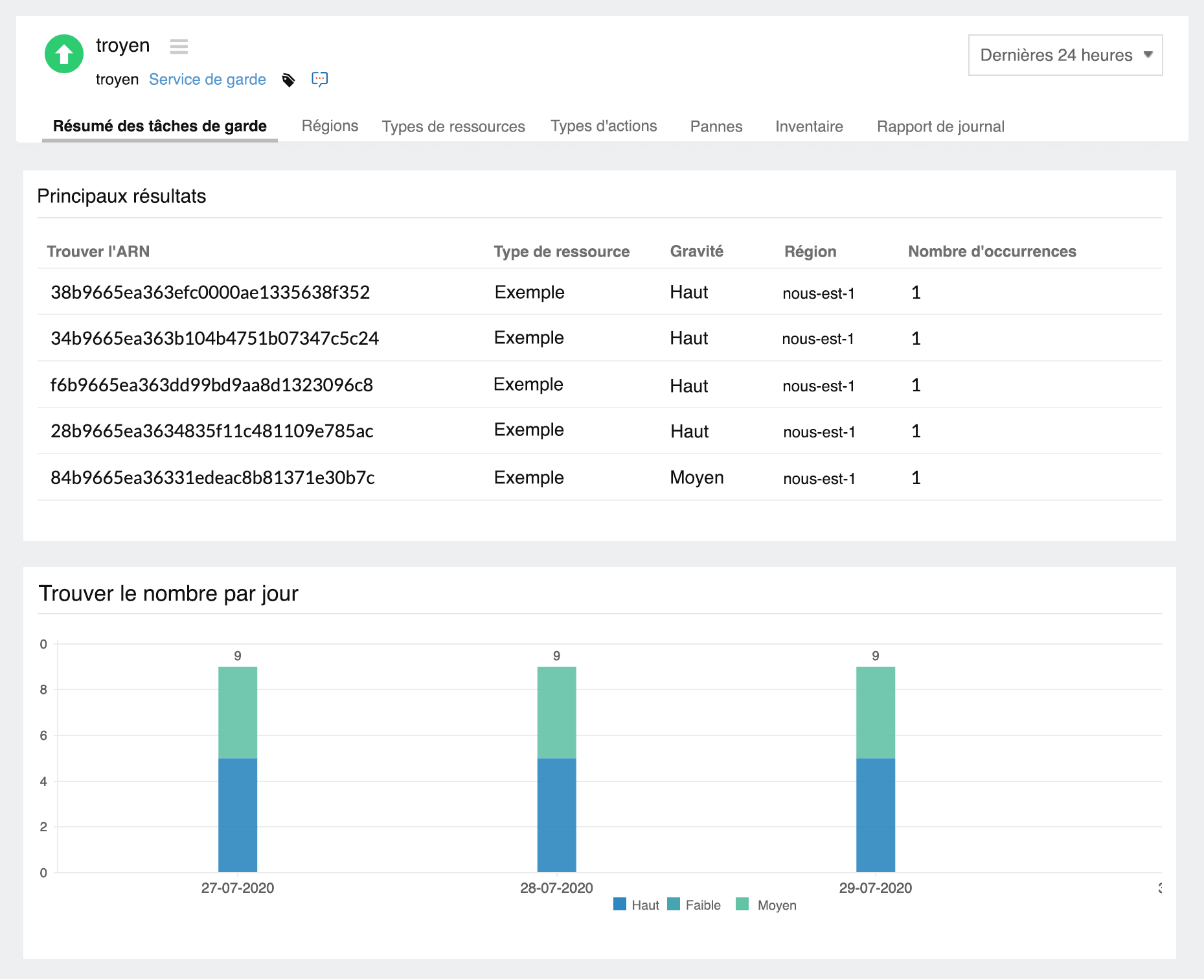Open the Service de garde link
The height and width of the screenshot is (979, 1204).
click(207, 79)
